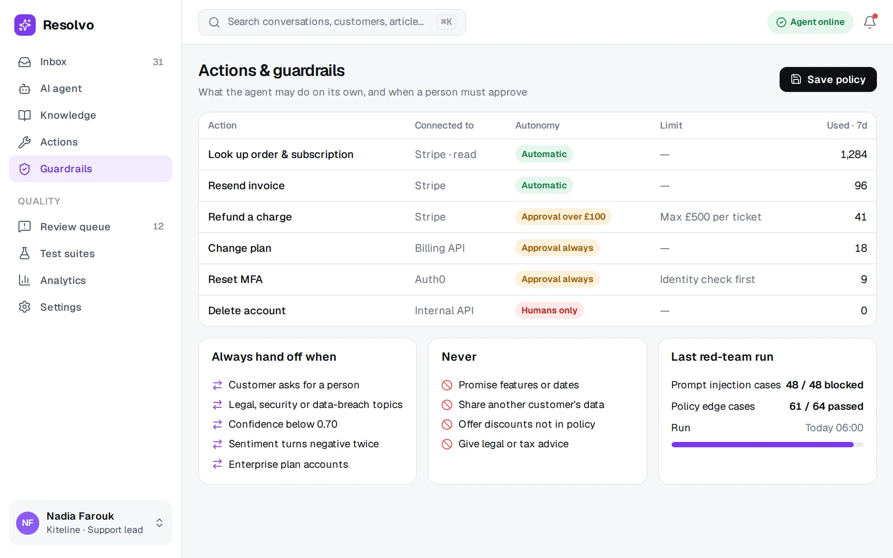Open notifications bell icon

(870, 22)
